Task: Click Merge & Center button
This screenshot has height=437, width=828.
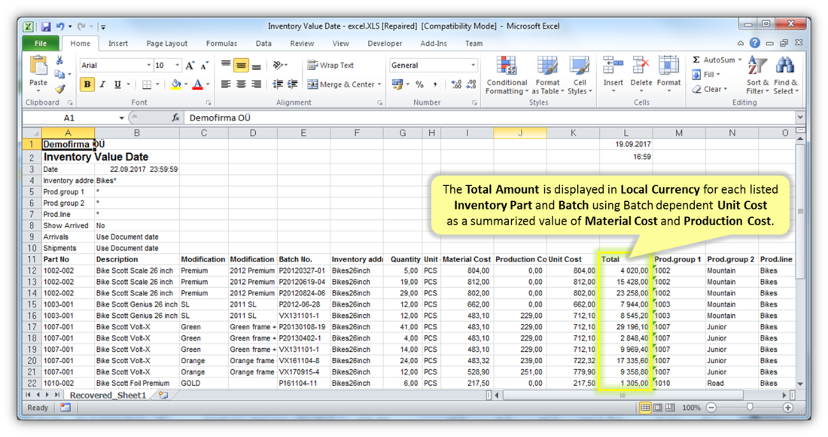Action: click(x=340, y=84)
